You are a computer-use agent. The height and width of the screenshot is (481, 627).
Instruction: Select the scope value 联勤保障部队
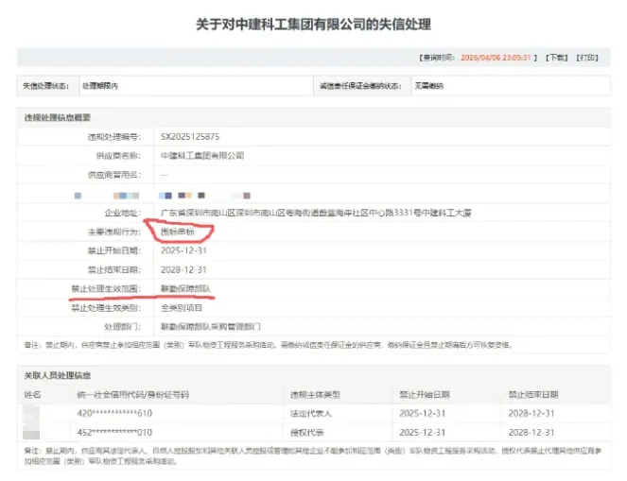tap(185, 288)
